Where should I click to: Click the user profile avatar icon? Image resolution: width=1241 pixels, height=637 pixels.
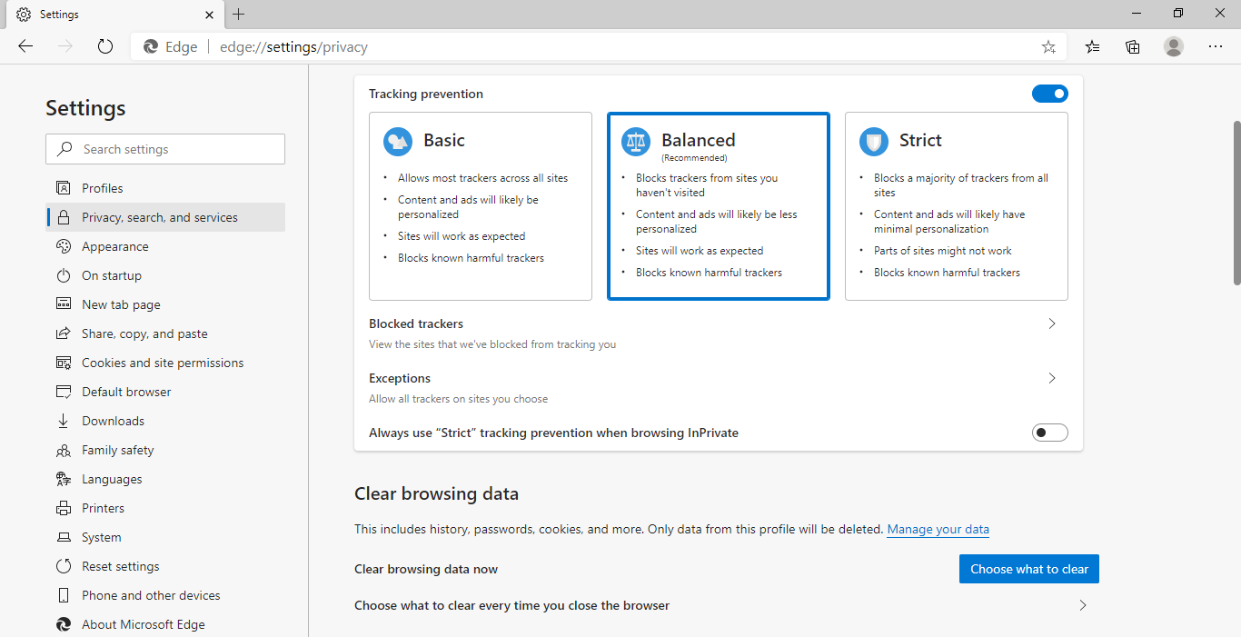(1174, 46)
